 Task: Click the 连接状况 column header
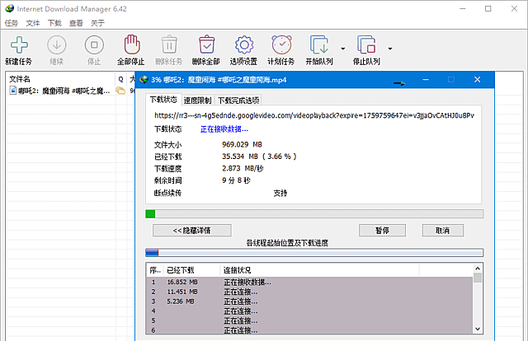tap(320, 270)
